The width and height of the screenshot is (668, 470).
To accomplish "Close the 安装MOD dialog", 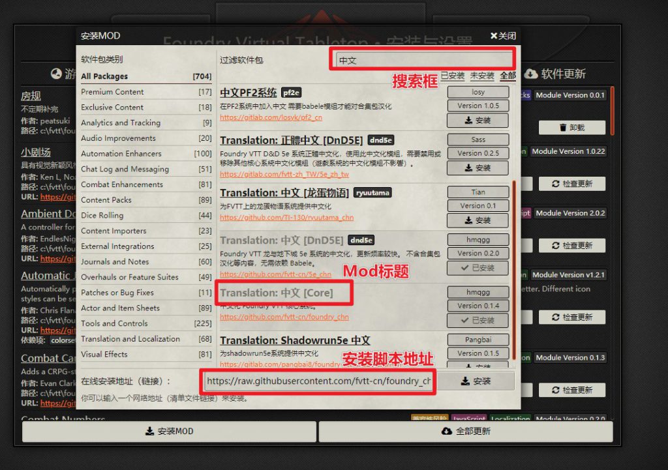I will click(503, 36).
